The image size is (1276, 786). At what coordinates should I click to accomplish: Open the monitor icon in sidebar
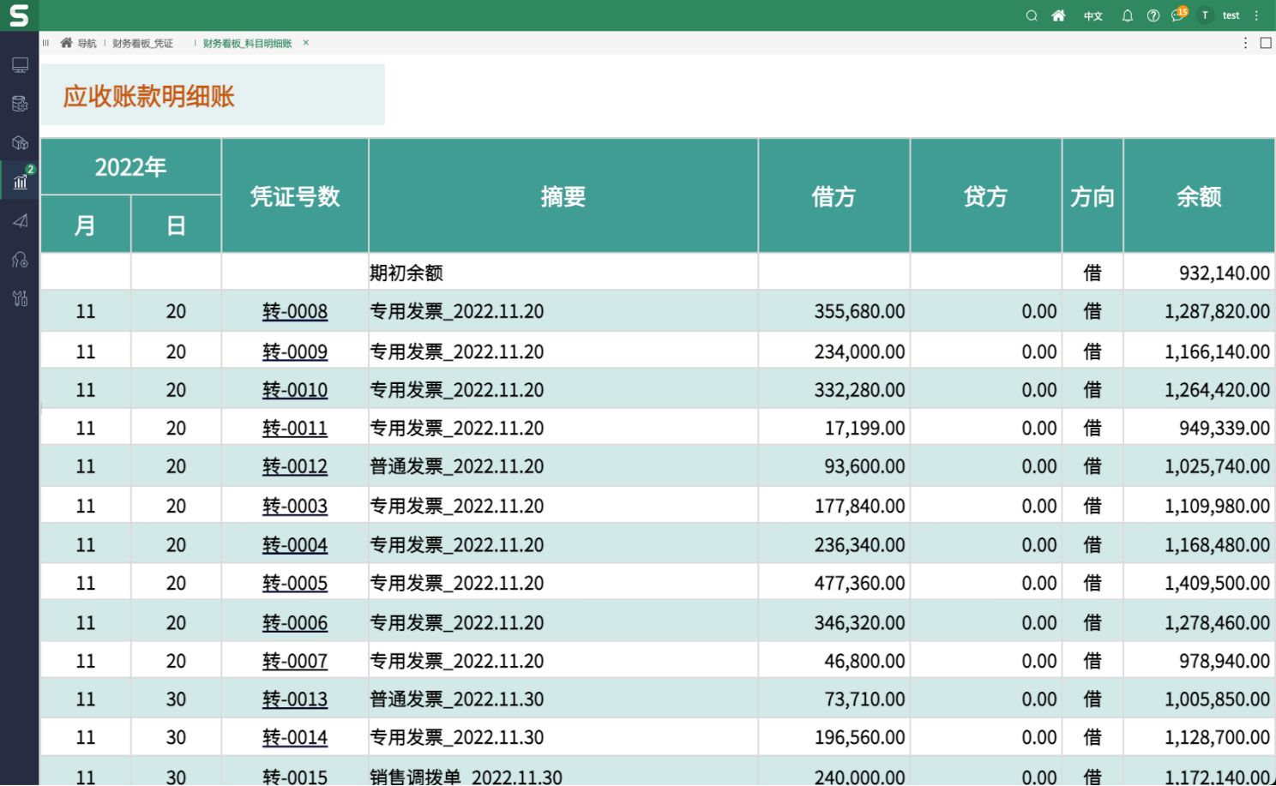(x=20, y=65)
